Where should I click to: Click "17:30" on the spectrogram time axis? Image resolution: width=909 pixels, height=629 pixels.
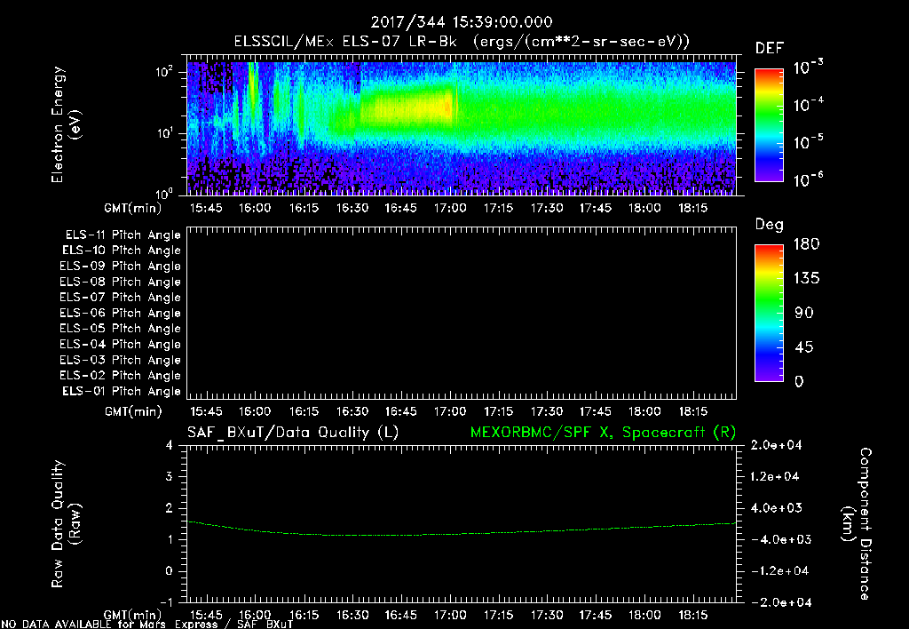coord(547,208)
